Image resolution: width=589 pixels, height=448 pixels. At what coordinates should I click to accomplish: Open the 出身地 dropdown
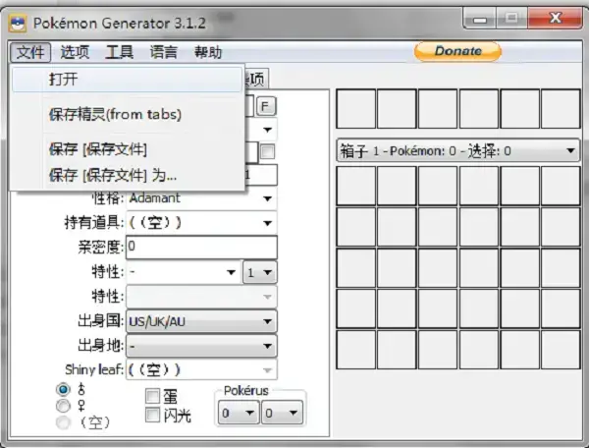coord(202,346)
